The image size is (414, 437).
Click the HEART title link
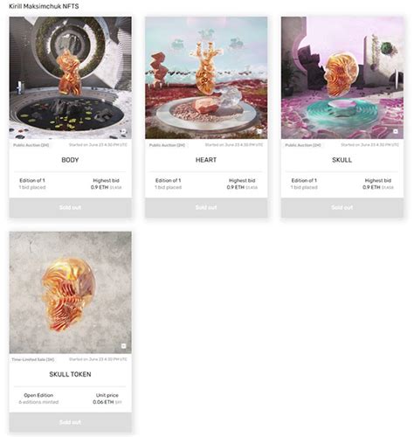206,160
